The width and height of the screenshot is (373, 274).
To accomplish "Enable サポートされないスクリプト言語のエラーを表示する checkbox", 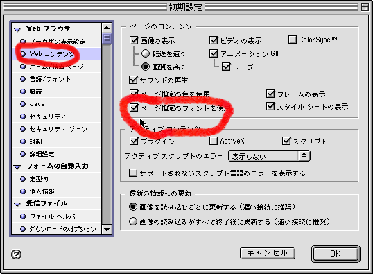I will click(133, 173).
